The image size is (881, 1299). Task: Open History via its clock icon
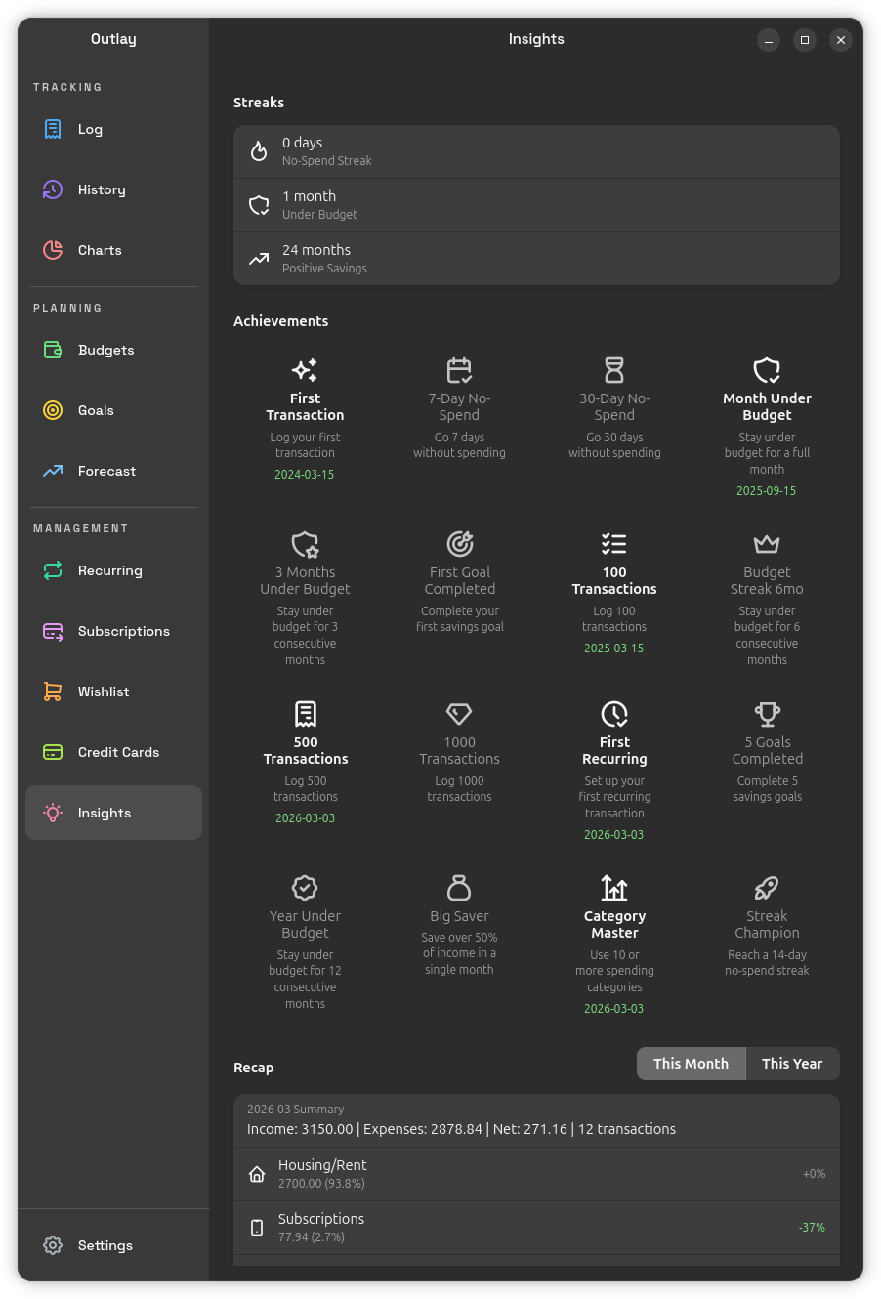(53, 189)
